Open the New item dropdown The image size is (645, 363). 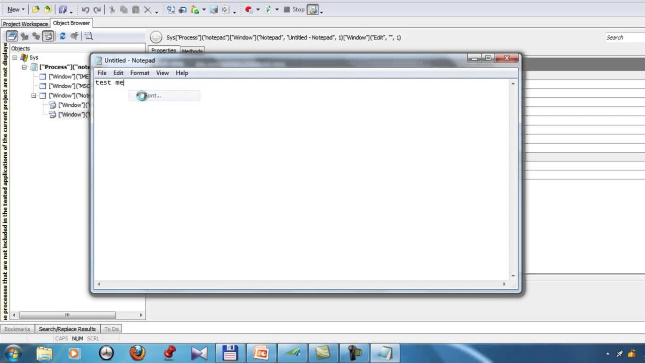pos(16,10)
